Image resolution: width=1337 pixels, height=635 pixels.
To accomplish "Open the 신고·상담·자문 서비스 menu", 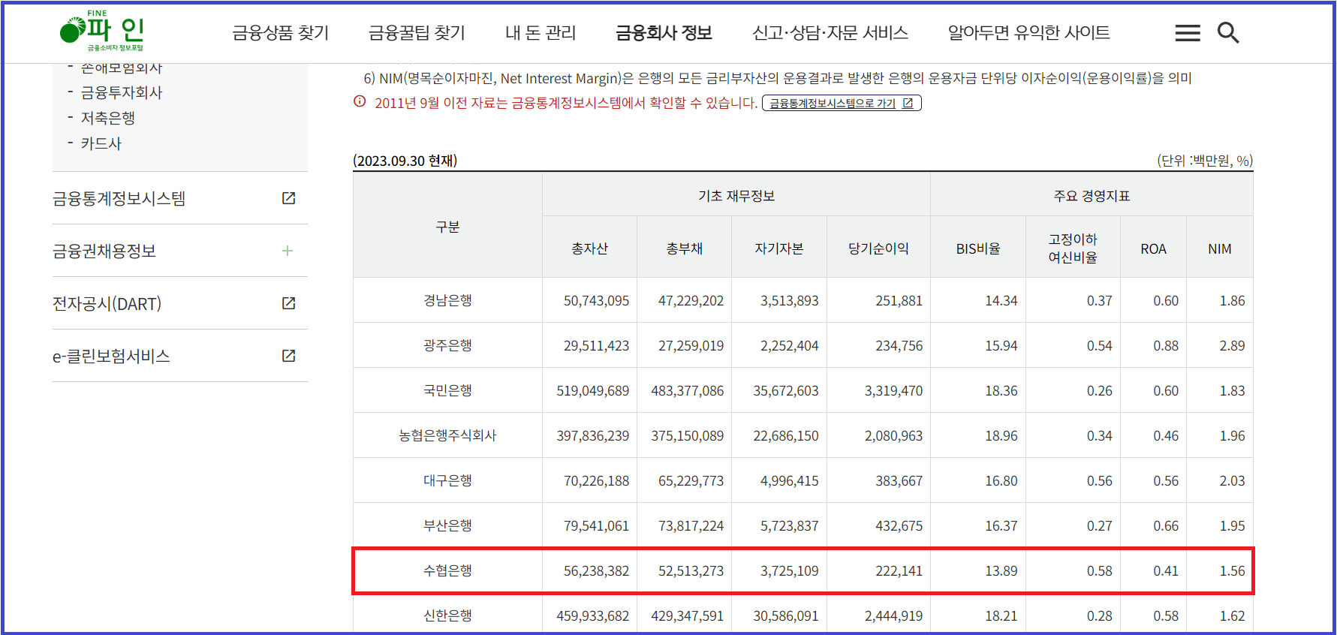I will point(830,33).
